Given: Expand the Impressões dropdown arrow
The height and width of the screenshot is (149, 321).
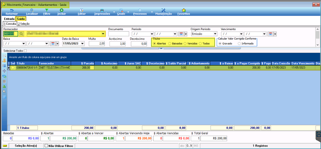Looking at the screenshot, I should (x=114, y=12).
